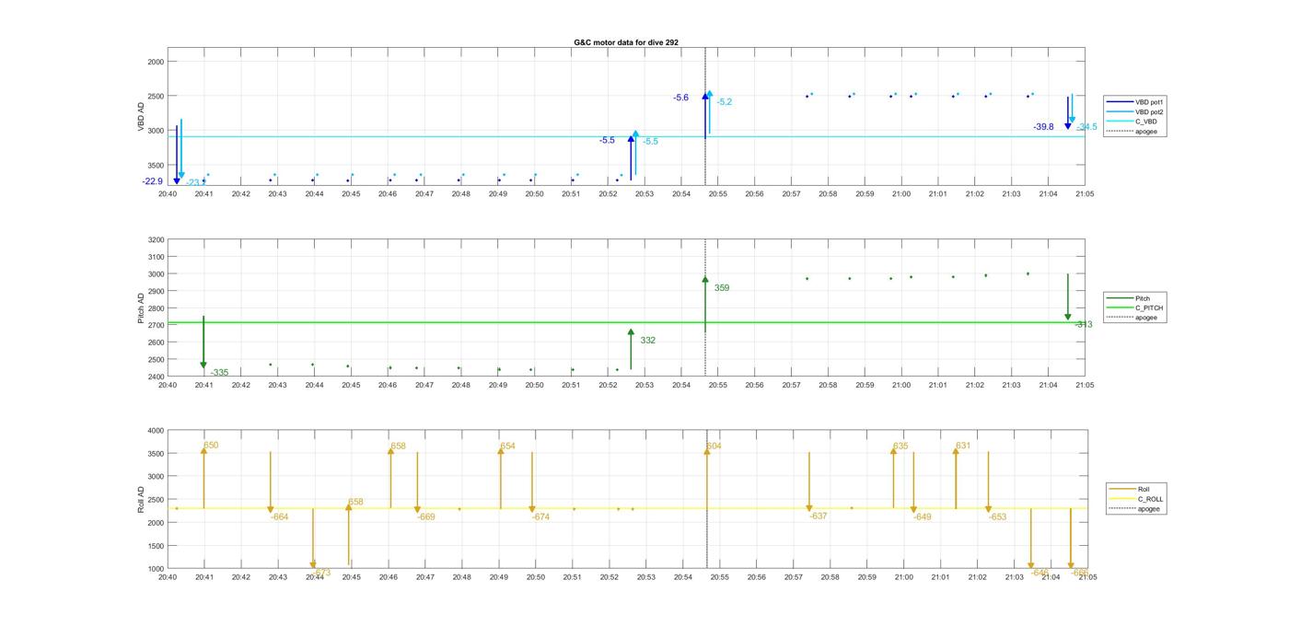The height and width of the screenshot is (638, 1289).
Task: Click the plot title 'G&C motor data for dive 292'
Action: tap(626, 42)
